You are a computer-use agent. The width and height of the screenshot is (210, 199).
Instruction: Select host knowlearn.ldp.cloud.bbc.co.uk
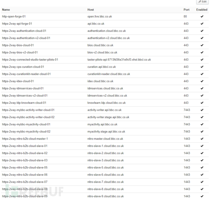107,103
